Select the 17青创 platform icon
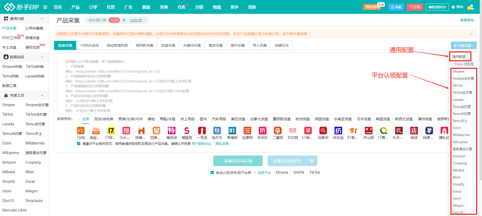This screenshot has height=216, width=482. [x=384, y=131]
